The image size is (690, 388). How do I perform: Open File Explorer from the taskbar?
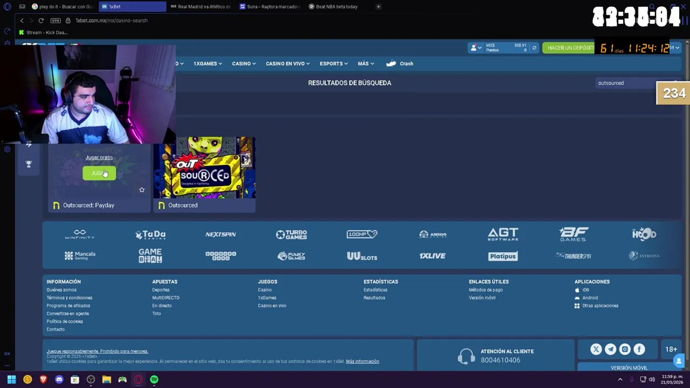tap(107, 379)
